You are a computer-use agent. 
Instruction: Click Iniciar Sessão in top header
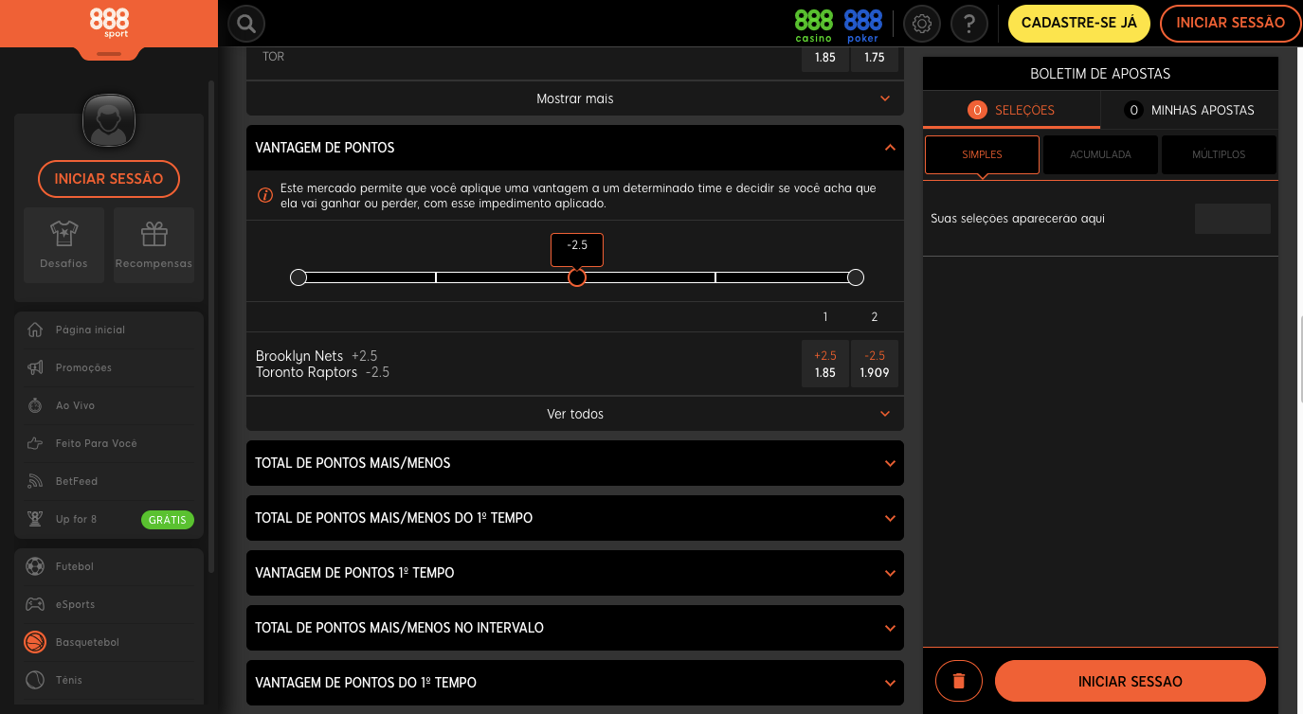1230,24
